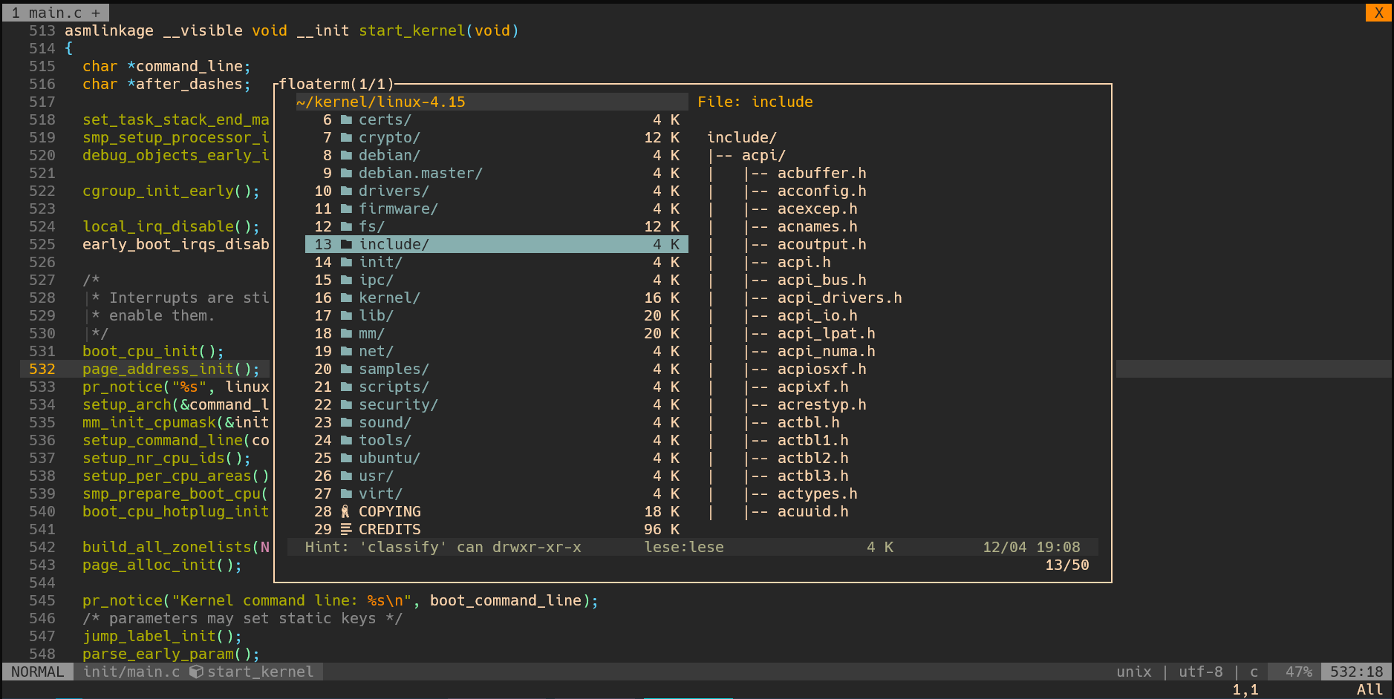Click the folder icon beside debian.master/

click(x=346, y=173)
